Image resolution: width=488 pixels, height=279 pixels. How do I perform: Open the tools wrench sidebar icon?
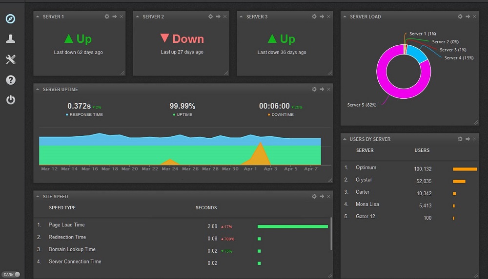[x=10, y=59]
